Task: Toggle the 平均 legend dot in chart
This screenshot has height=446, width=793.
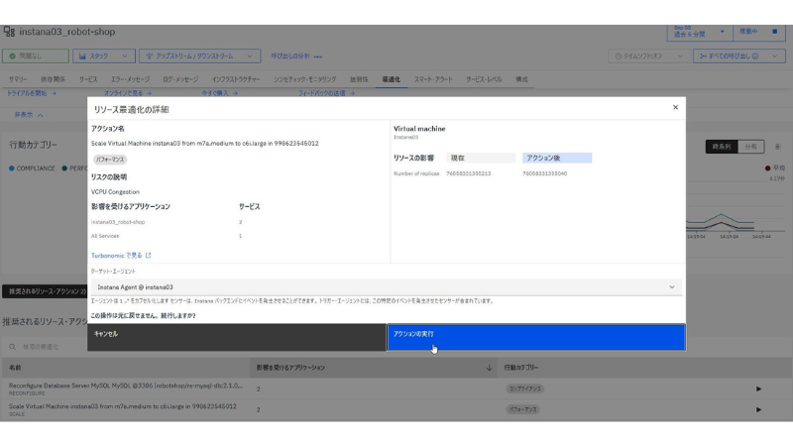Action: (767, 167)
